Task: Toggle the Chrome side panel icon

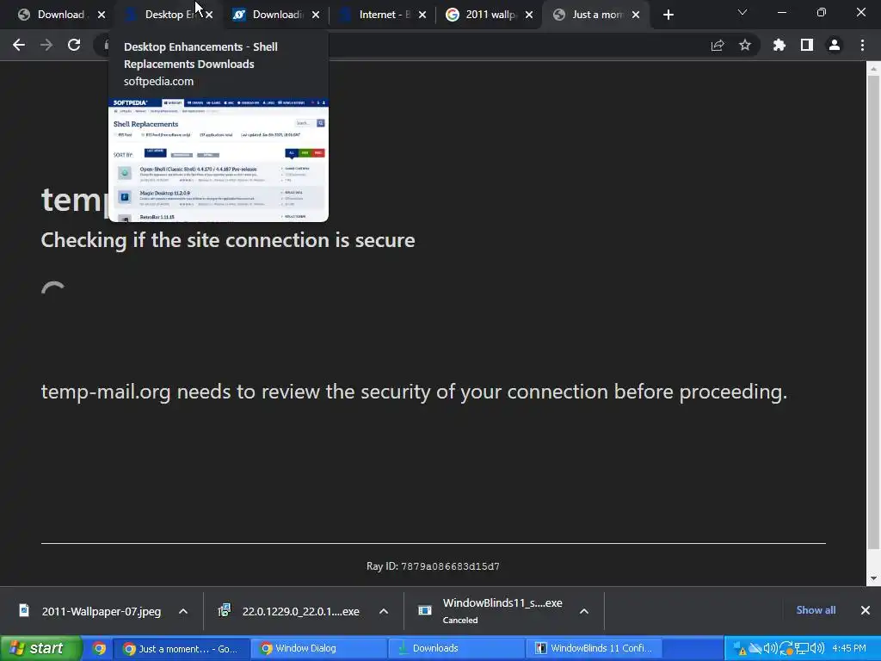Action: tap(807, 45)
